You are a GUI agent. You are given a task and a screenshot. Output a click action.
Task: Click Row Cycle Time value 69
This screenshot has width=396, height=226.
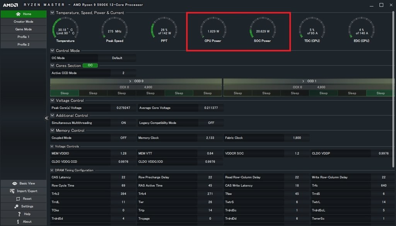[x=123, y=185]
